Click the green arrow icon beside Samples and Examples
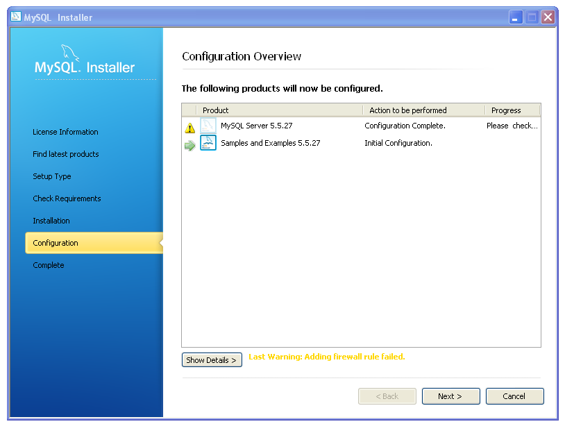 190,146
